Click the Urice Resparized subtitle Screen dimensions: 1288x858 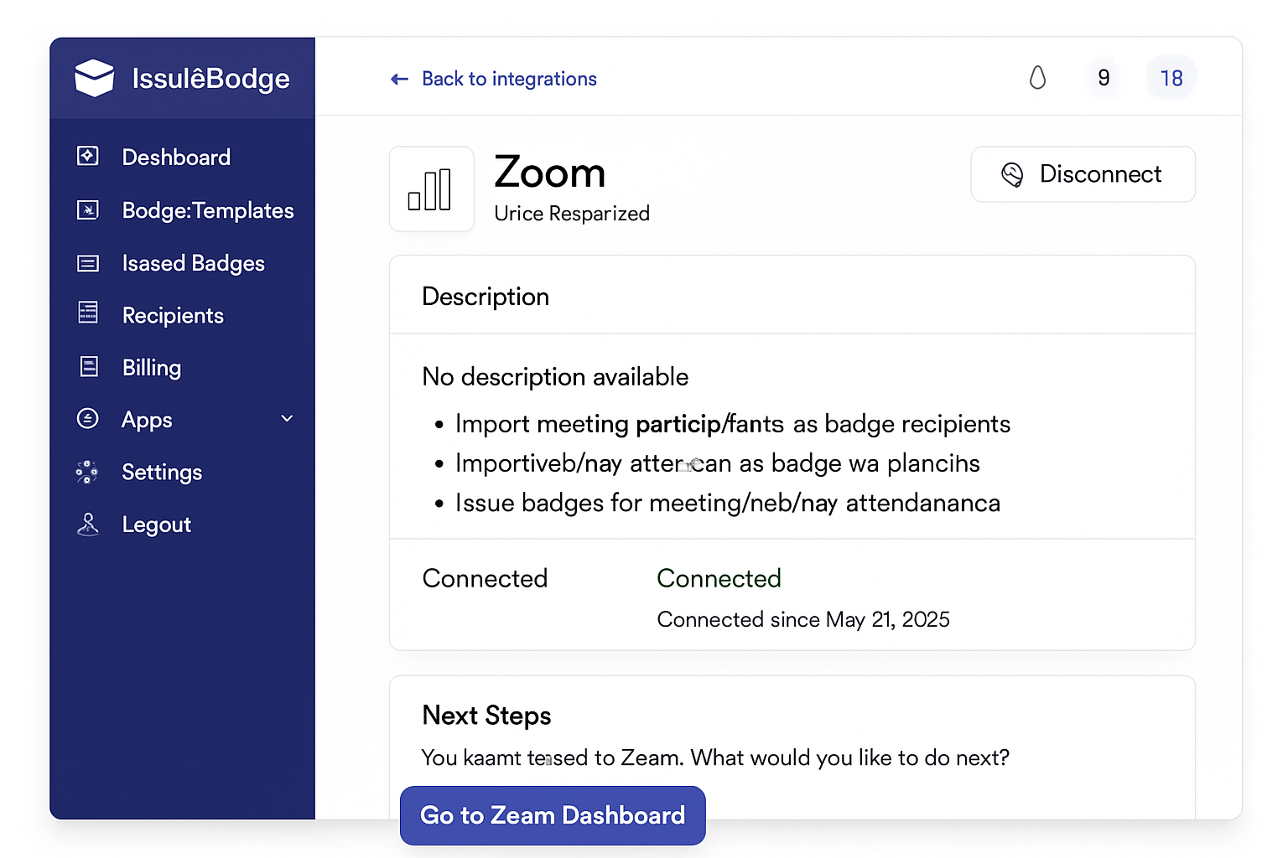572,214
